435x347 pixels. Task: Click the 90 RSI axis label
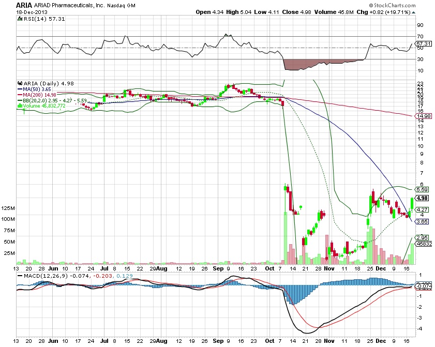coord(420,25)
